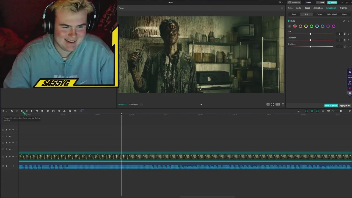Select the pointer selection tool
This screenshot has height=198, width=352.
pyautogui.click(x=3, y=111)
